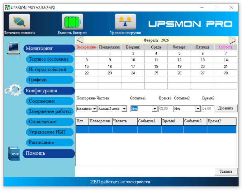Viewport: 243px width, 191px height.
Task: Open Управление ИБП page
Action: (50, 132)
